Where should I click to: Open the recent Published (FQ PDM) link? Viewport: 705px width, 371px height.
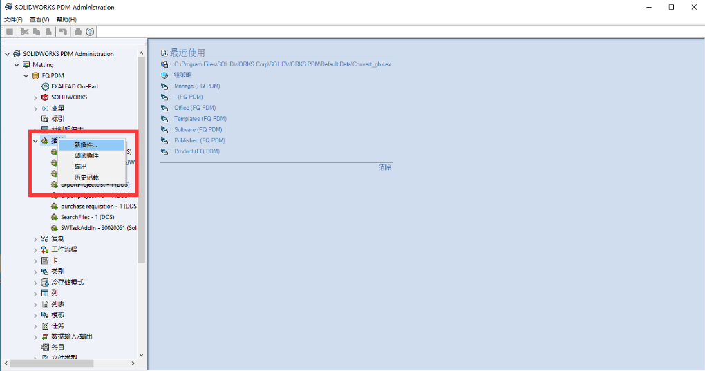(200, 140)
